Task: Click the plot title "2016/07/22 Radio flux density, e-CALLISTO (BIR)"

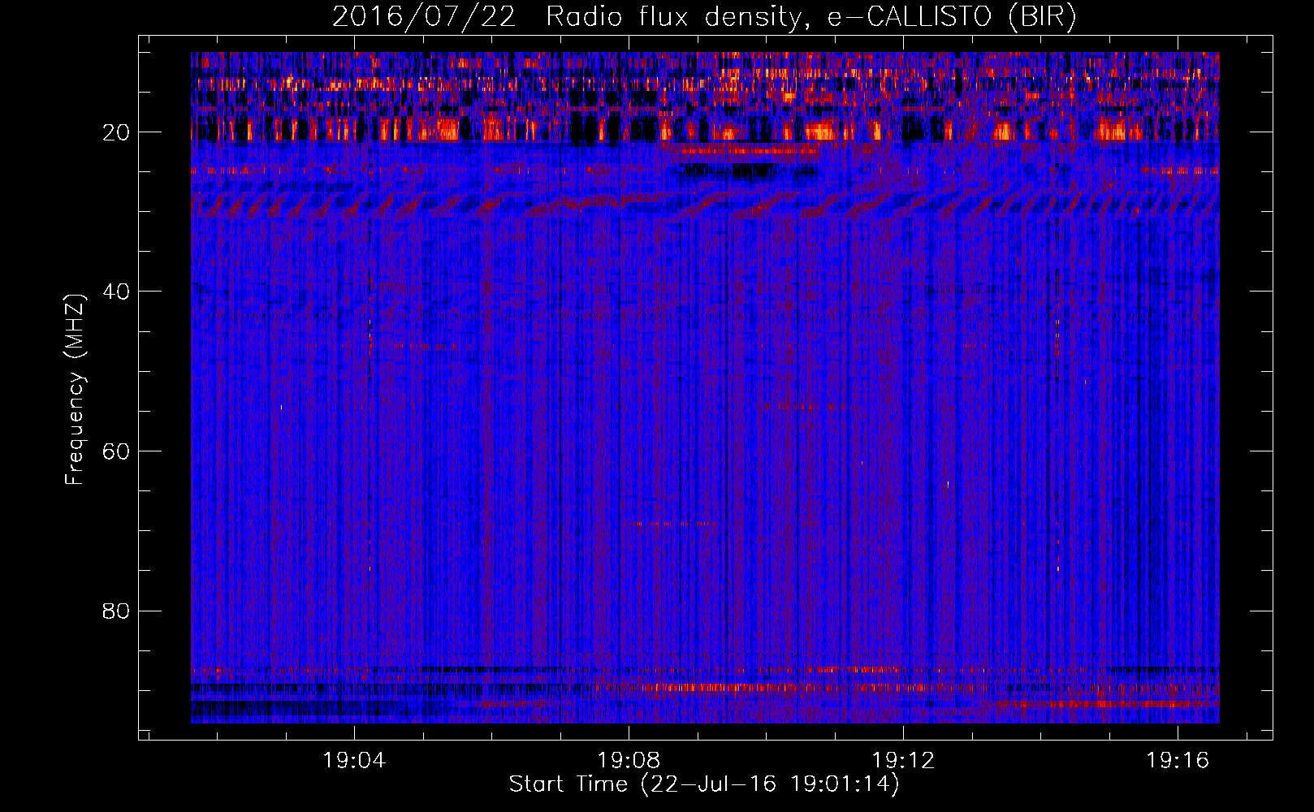Action: coord(704,17)
